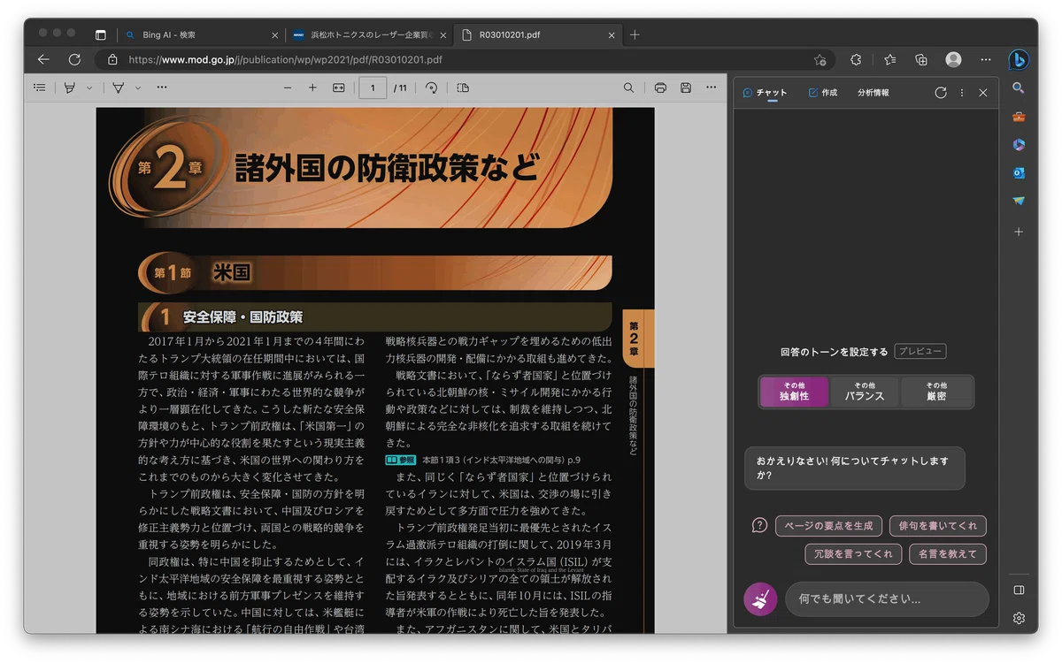The image size is (1062, 663).
Task: Choose the 独創性 tone option
Action: [x=794, y=392]
